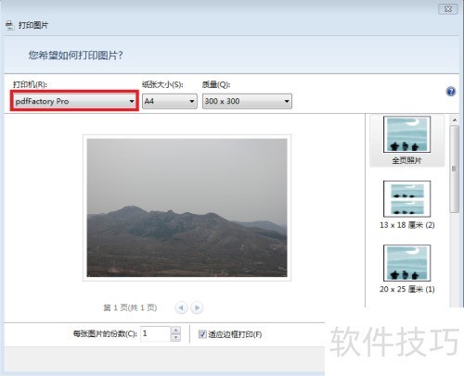464x376 pixels.
Task: Click the copies per picture input field
Action: coord(155,333)
